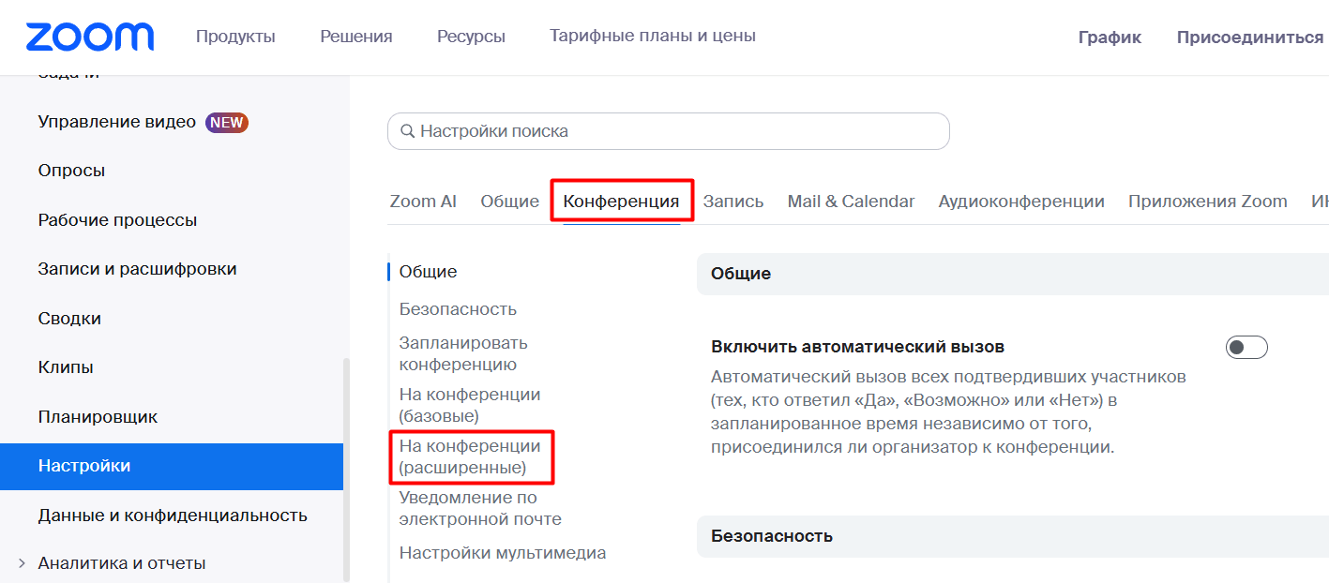Jump to Уведомление по электронной почте section
The height and width of the screenshot is (583, 1329).
pos(480,508)
